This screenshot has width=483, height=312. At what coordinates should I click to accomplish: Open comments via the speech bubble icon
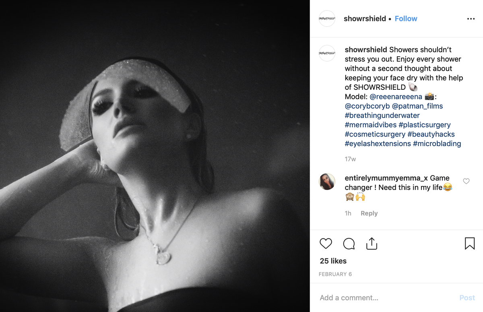pyautogui.click(x=349, y=244)
